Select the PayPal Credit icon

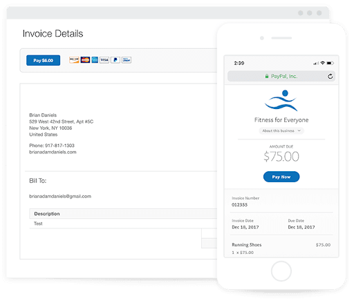(127, 60)
